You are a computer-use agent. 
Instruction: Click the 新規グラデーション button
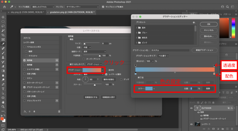coord(205,50)
